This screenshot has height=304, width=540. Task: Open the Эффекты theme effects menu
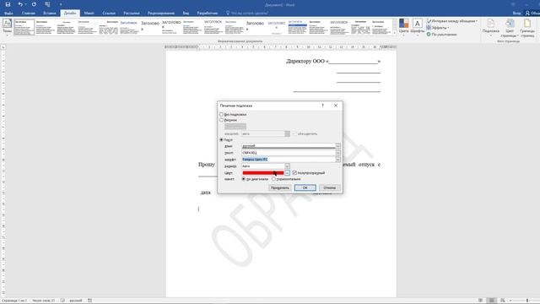[438, 28]
